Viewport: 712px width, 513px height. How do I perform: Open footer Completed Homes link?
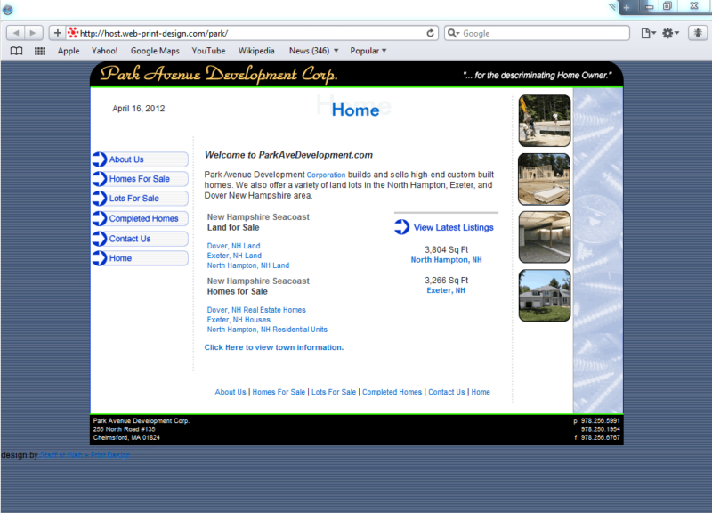[392, 392]
